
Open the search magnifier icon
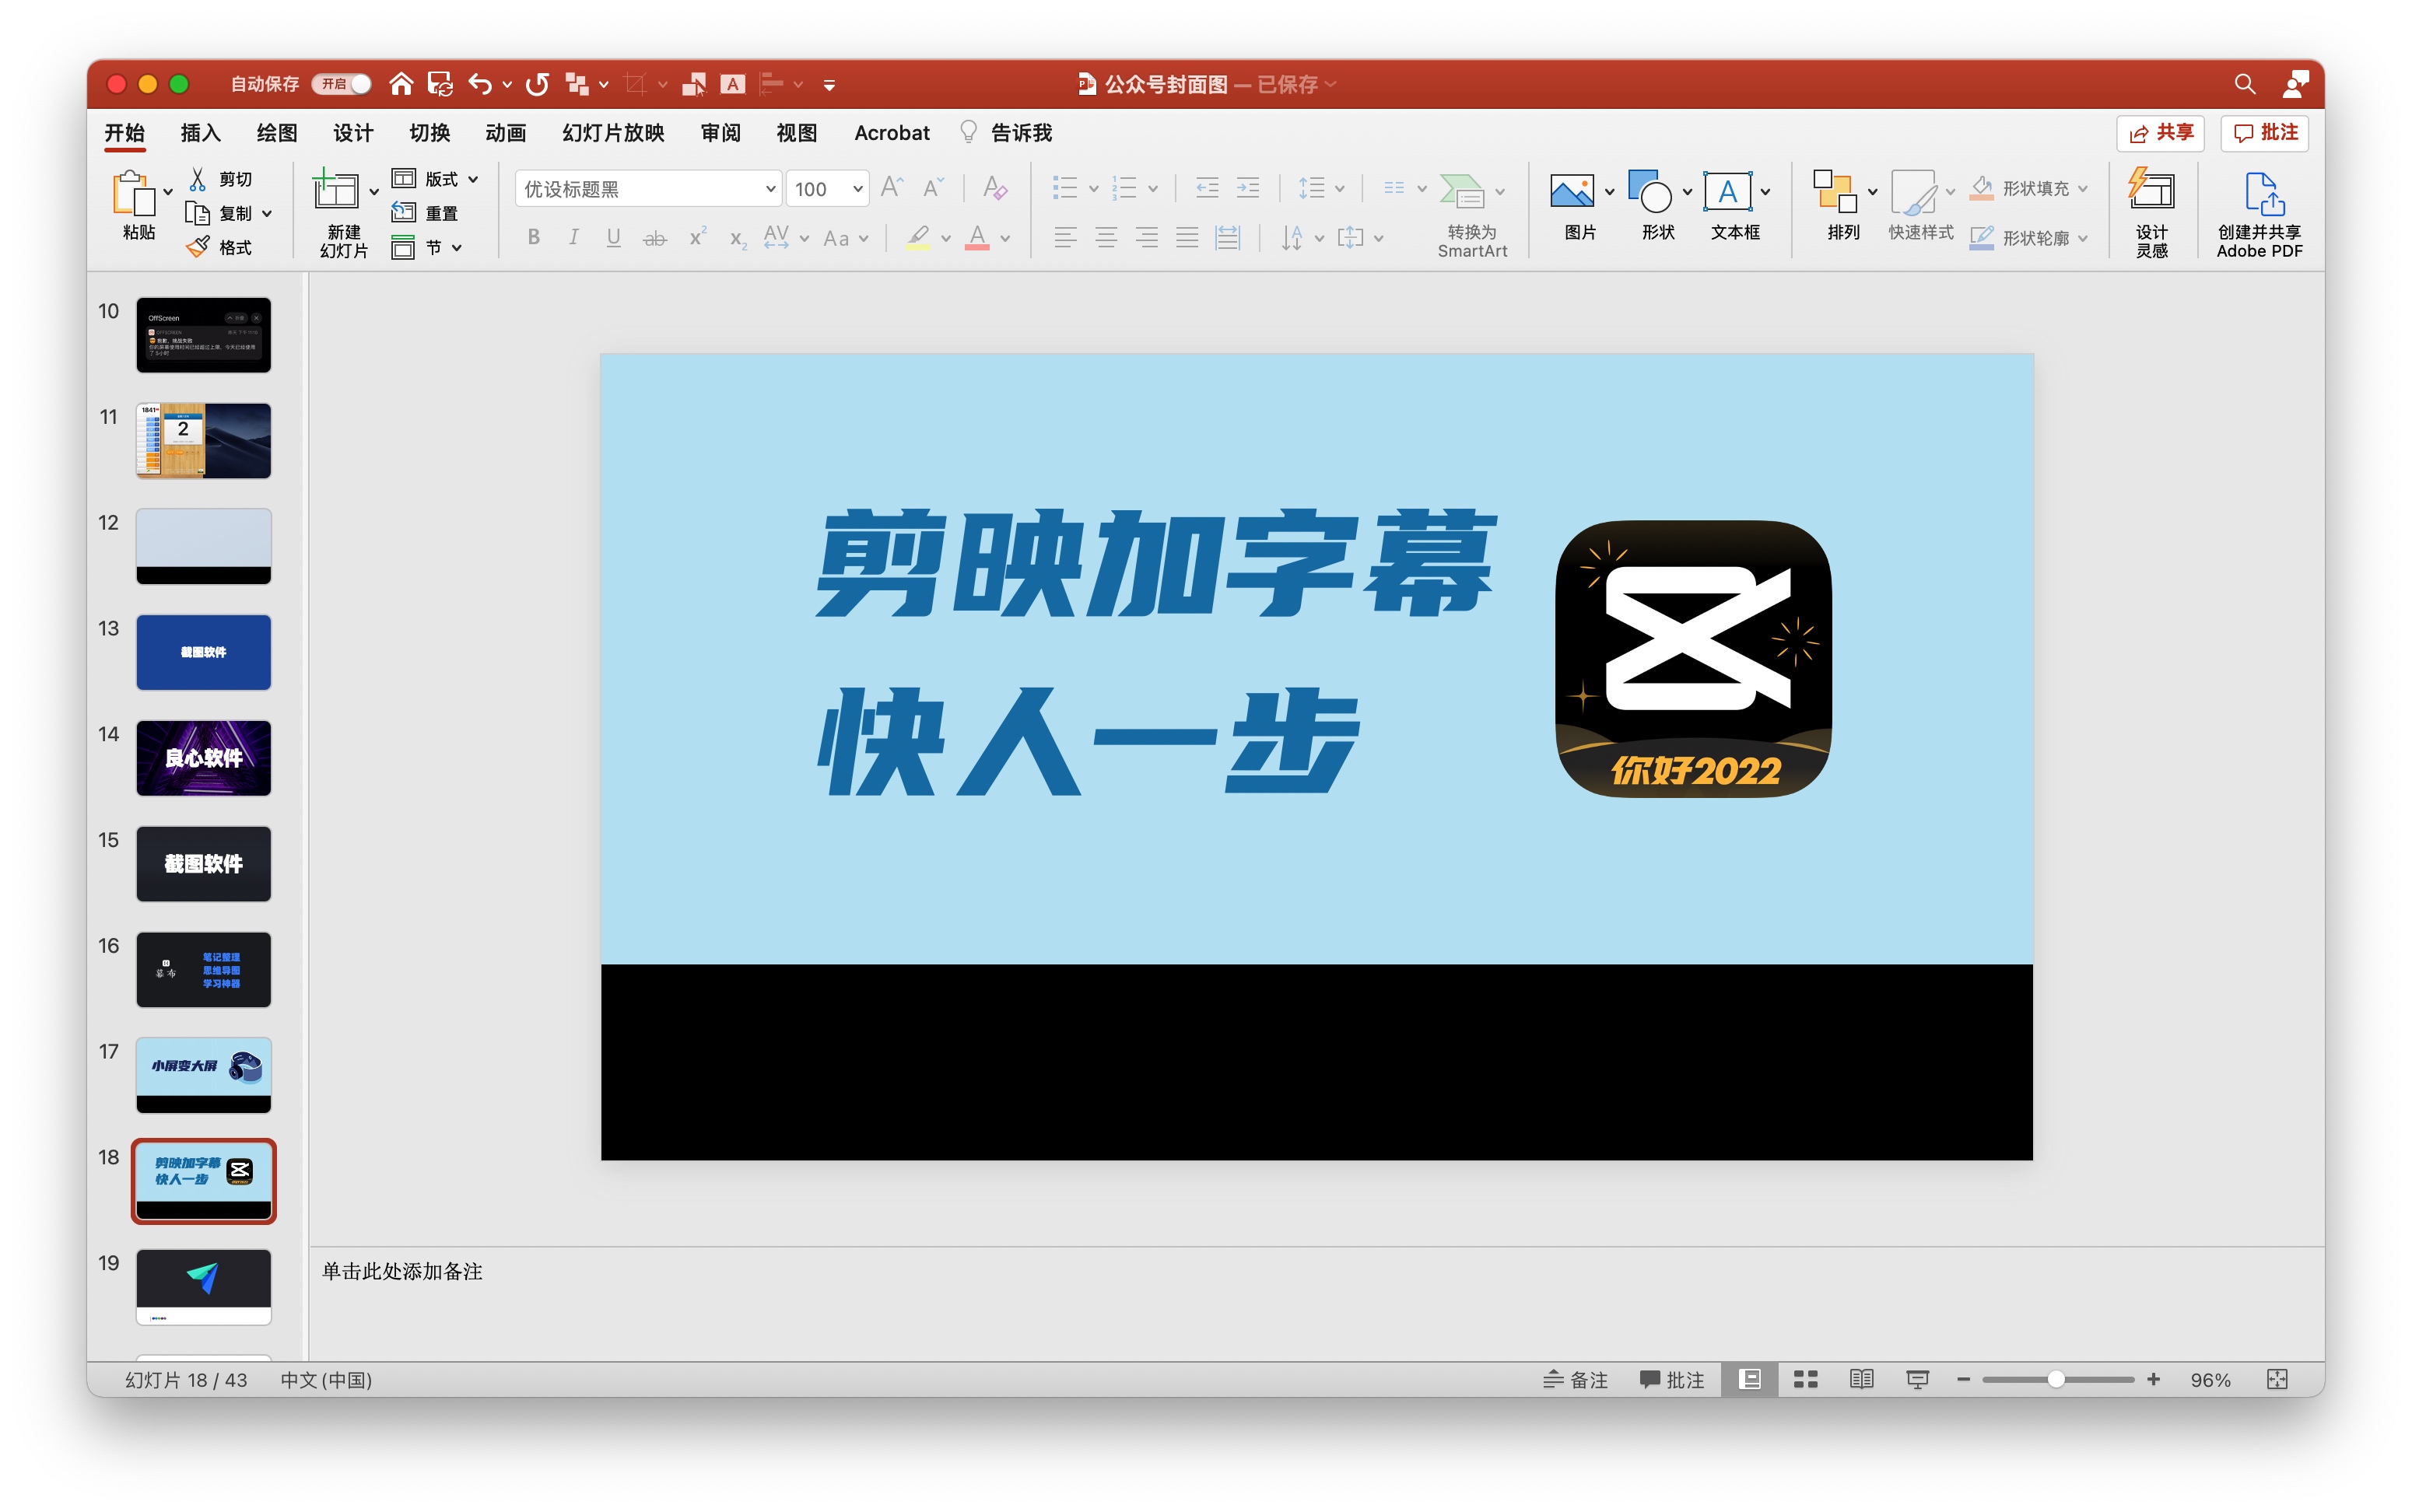pos(2245,84)
